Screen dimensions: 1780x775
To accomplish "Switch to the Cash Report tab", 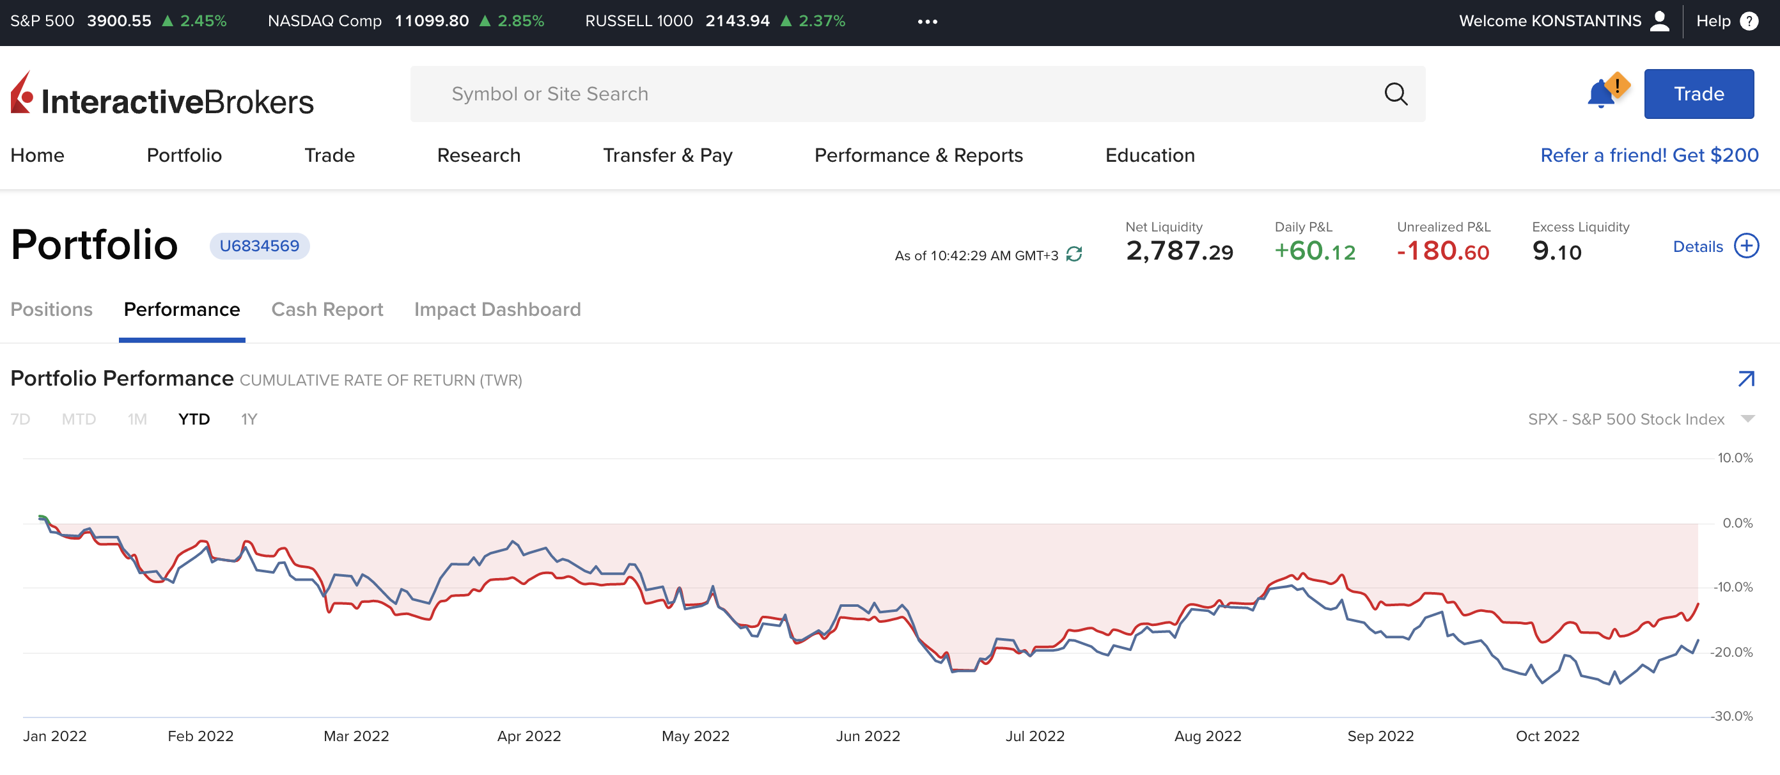I will 327,309.
